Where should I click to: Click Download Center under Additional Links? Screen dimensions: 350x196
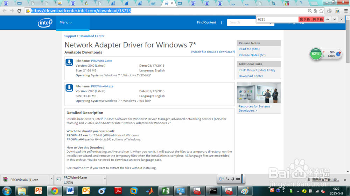251,76
